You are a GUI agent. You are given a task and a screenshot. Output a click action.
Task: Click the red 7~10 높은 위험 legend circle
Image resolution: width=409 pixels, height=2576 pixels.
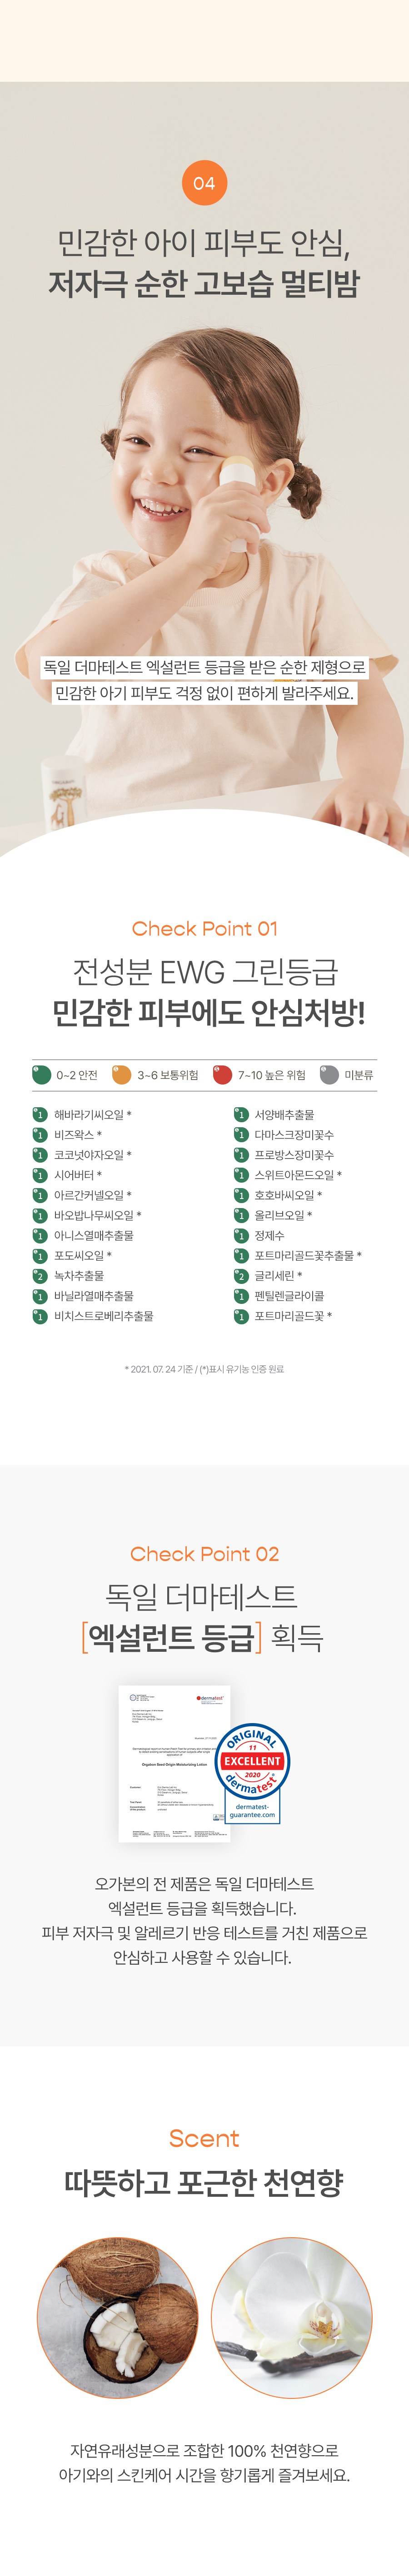point(222,1075)
